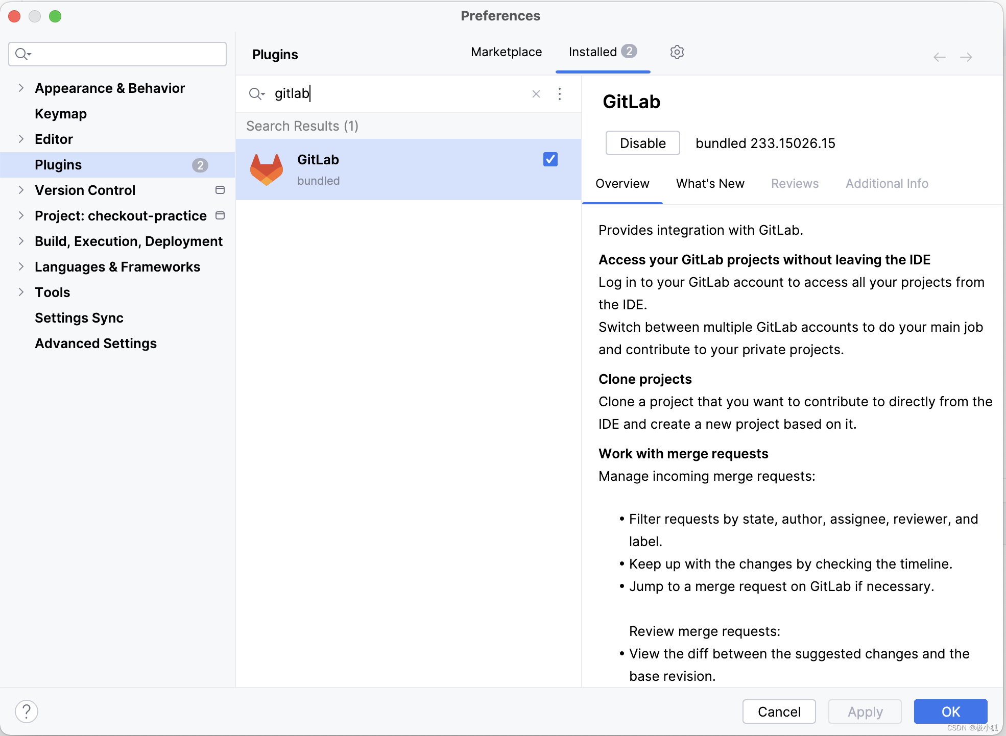Disable the GitLab plugin
Screen dimensions: 1006x736
[642, 143]
